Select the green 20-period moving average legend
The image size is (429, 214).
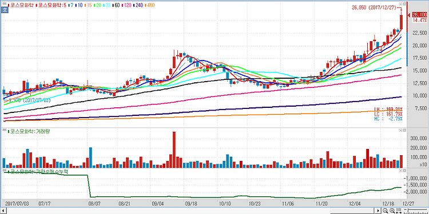click(x=97, y=5)
